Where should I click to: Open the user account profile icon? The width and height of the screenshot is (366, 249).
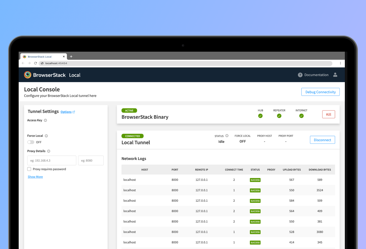[335, 75]
